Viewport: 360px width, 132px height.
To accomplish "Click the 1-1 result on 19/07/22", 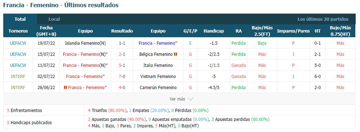I will pos(122,43).
